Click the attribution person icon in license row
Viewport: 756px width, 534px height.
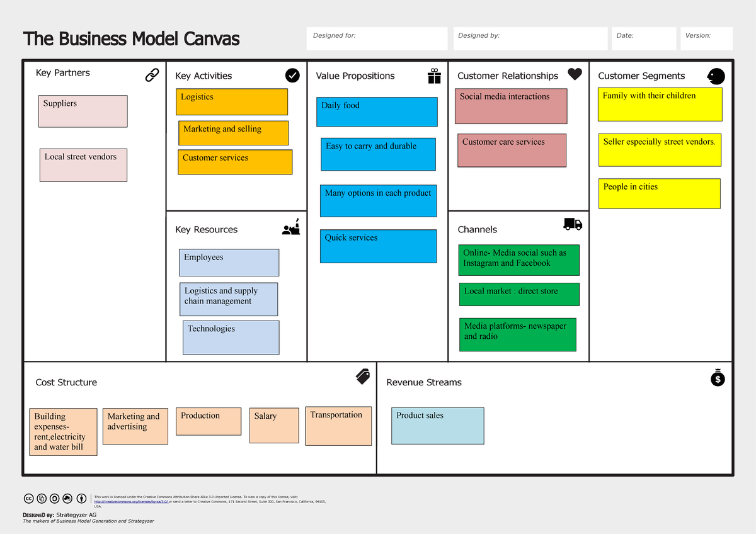pyautogui.click(x=81, y=499)
